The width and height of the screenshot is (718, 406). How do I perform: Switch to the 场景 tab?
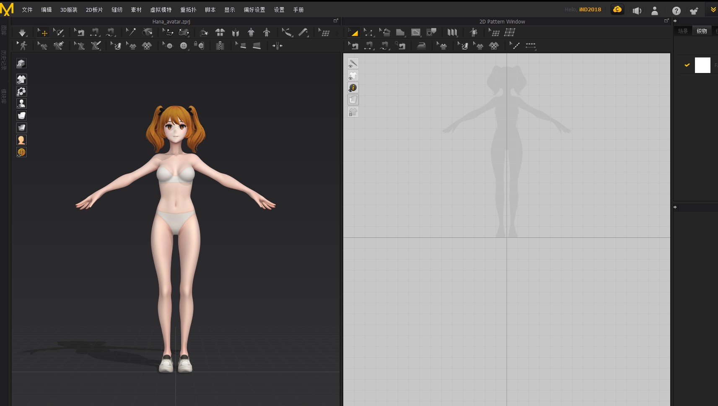coord(683,31)
